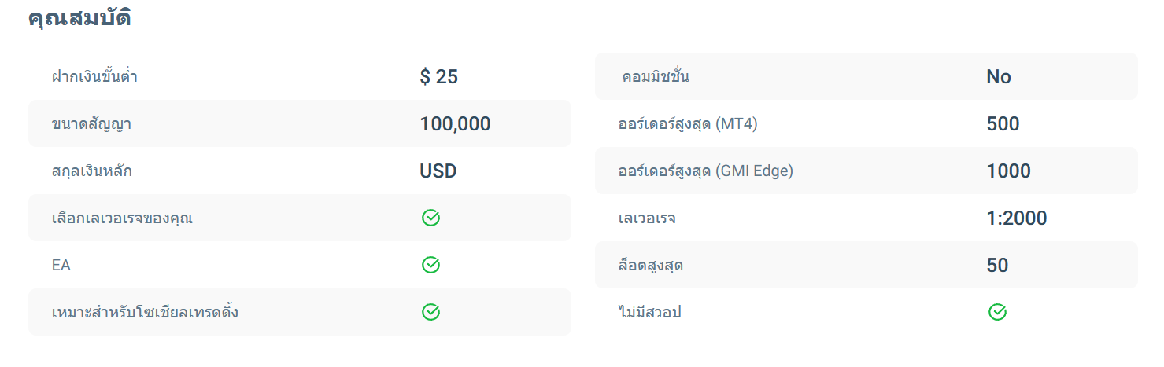
Task: Click the 500 max orders value
Action: click(1003, 124)
